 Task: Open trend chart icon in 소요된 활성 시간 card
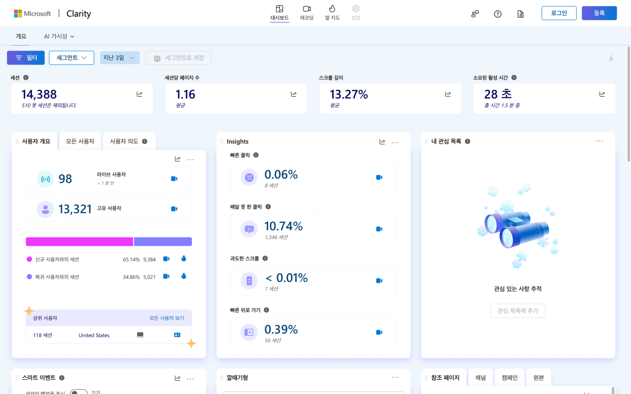pos(602,95)
